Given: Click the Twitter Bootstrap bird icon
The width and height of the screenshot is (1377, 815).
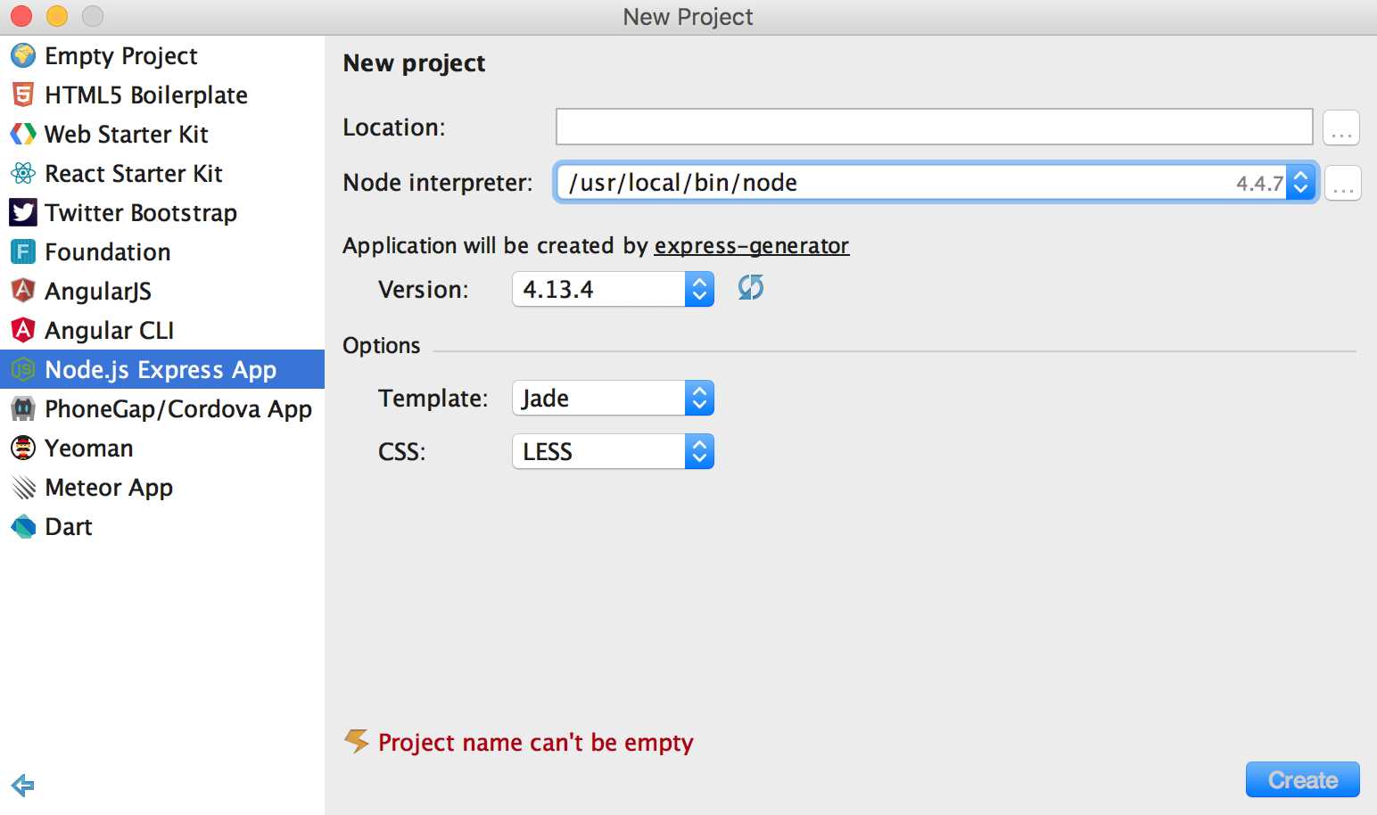Looking at the screenshot, I should [23, 212].
